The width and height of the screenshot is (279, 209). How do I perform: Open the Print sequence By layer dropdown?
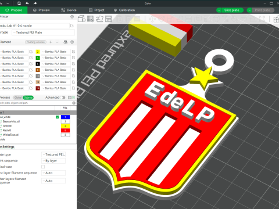(x=53, y=161)
